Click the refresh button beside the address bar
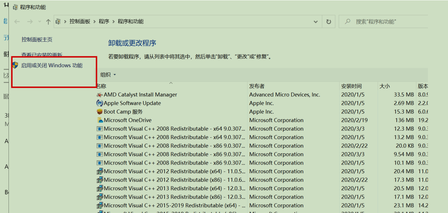Viewport: 448px width, 213px height. tap(328, 22)
